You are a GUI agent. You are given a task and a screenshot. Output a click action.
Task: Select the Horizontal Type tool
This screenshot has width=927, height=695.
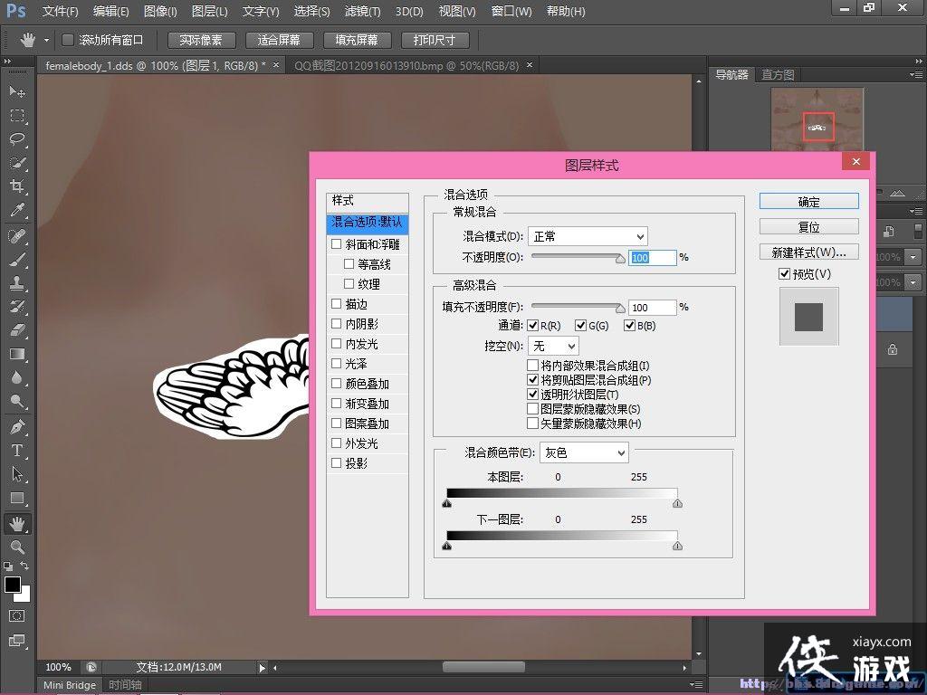coord(17,450)
